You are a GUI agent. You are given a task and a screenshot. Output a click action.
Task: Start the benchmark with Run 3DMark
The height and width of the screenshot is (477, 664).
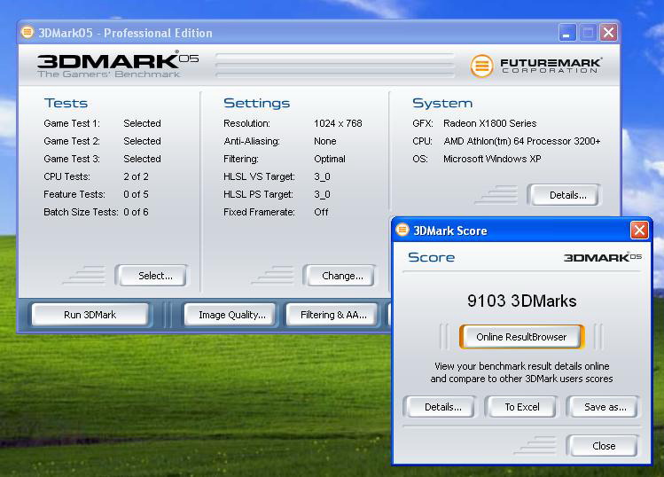[90, 315]
